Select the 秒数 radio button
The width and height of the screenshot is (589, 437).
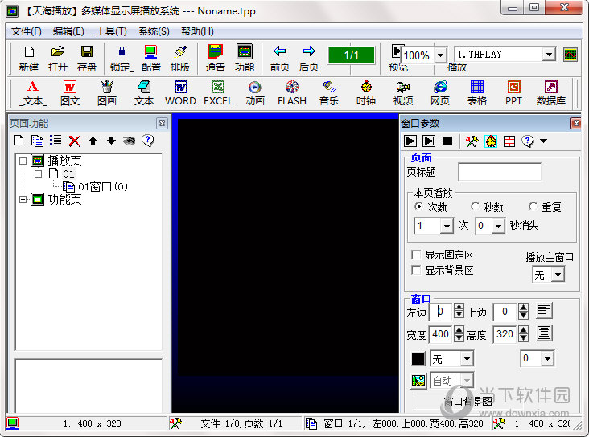pos(476,207)
